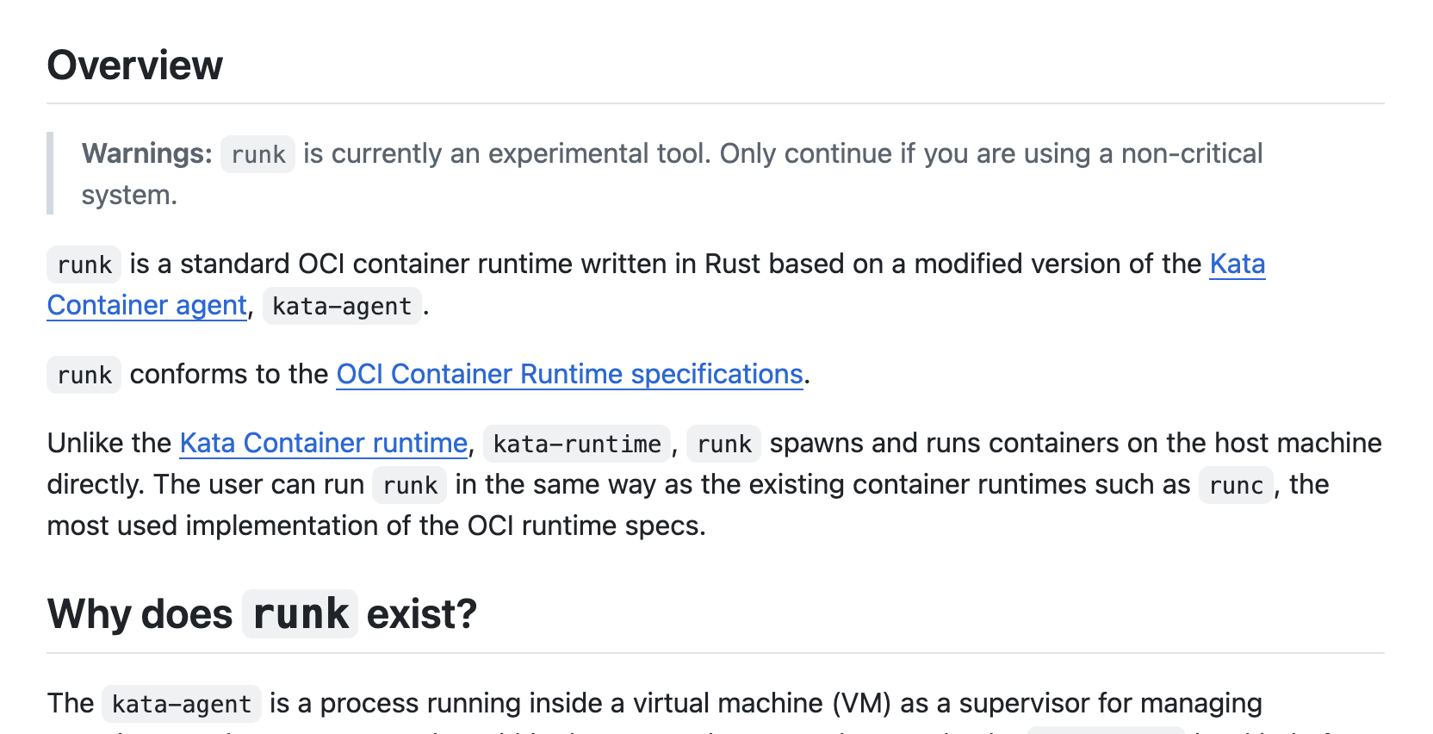The height and width of the screenshot is (734, 1433).
Task: Click the bold "Warnings:" label
Action: (146, 154)
